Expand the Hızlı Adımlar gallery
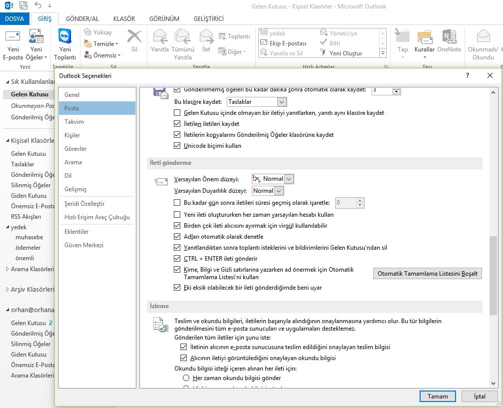Image resolution: width=503 pixels, height=408 pixels. pyautogui.click(x=383, y=53)
